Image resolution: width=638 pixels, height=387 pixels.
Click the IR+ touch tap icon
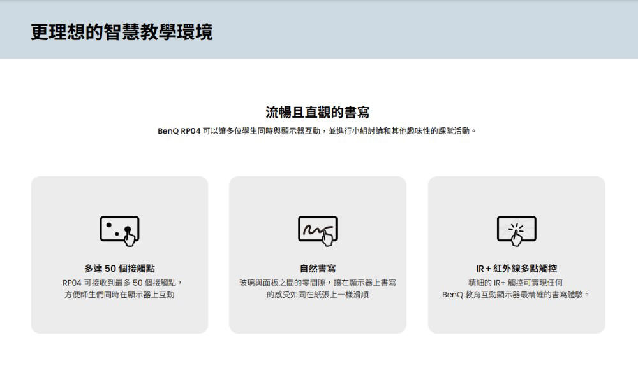pos(517,231)
